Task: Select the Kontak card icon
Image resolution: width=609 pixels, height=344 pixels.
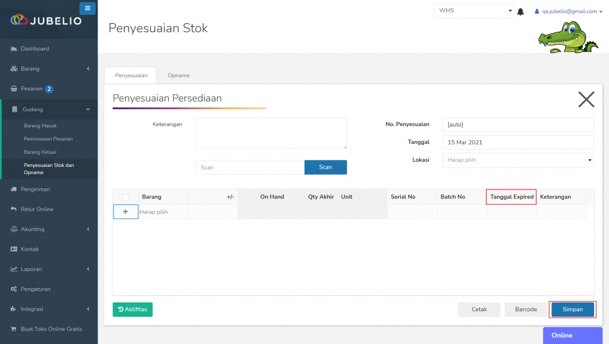Action: 14,249
